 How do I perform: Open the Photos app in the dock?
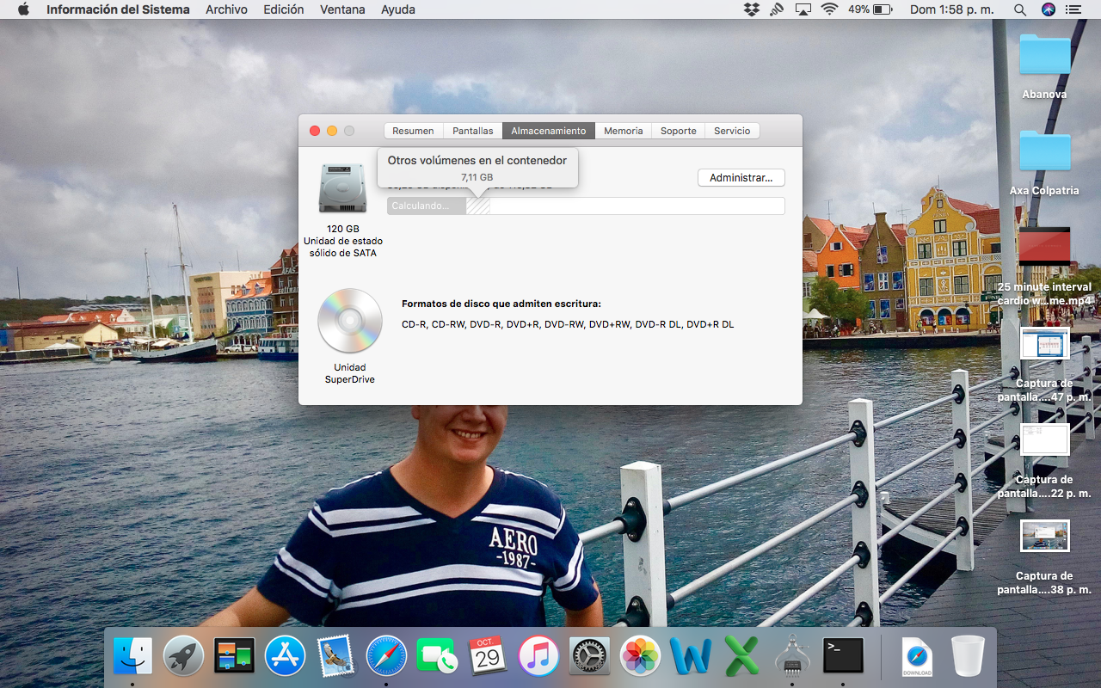(x=640, y=656)
